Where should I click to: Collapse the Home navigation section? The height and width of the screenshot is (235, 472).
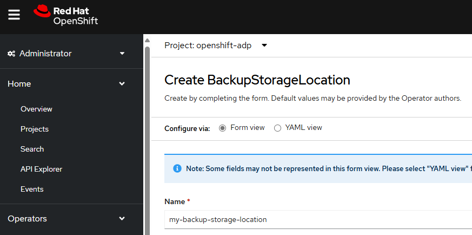[66, 84]
